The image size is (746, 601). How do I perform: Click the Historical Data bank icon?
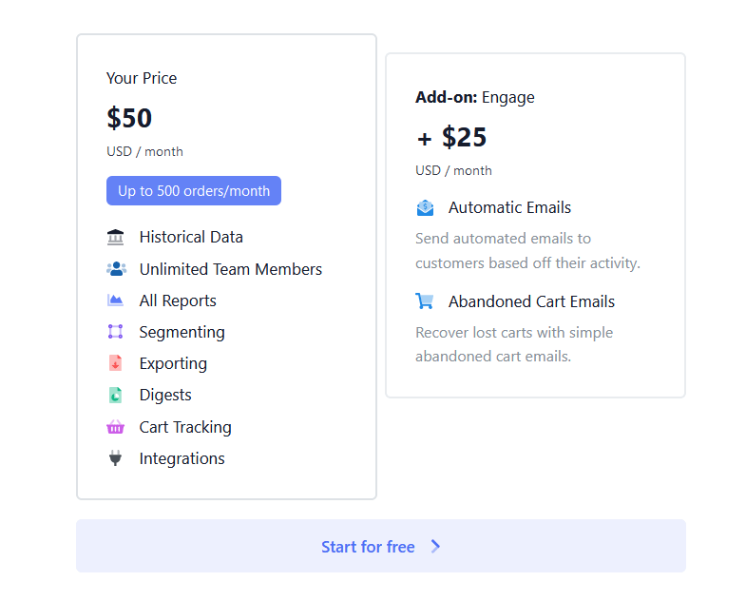pyautogui.click(x=115, y=238)
